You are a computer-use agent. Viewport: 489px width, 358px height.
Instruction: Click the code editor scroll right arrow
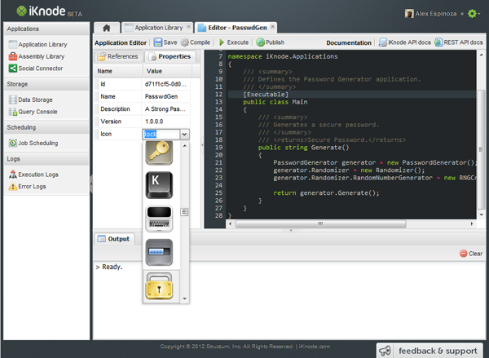point(472,223)
